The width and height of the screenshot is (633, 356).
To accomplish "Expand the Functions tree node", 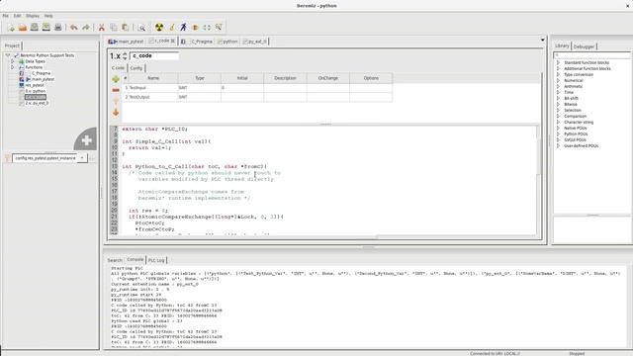I will coord(13,67).
